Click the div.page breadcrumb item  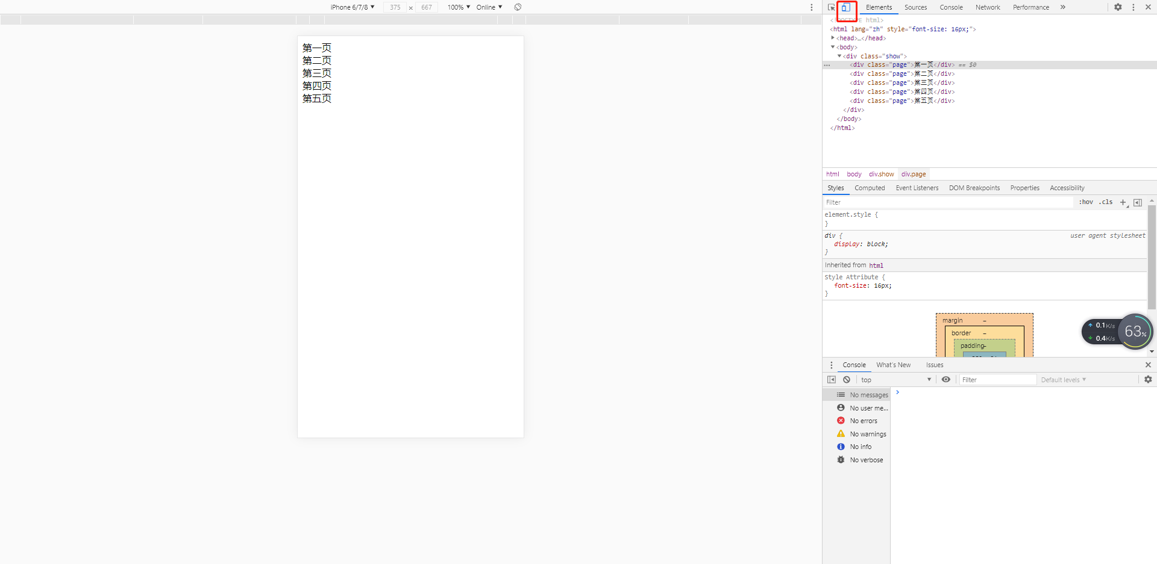tap(914, 174)
